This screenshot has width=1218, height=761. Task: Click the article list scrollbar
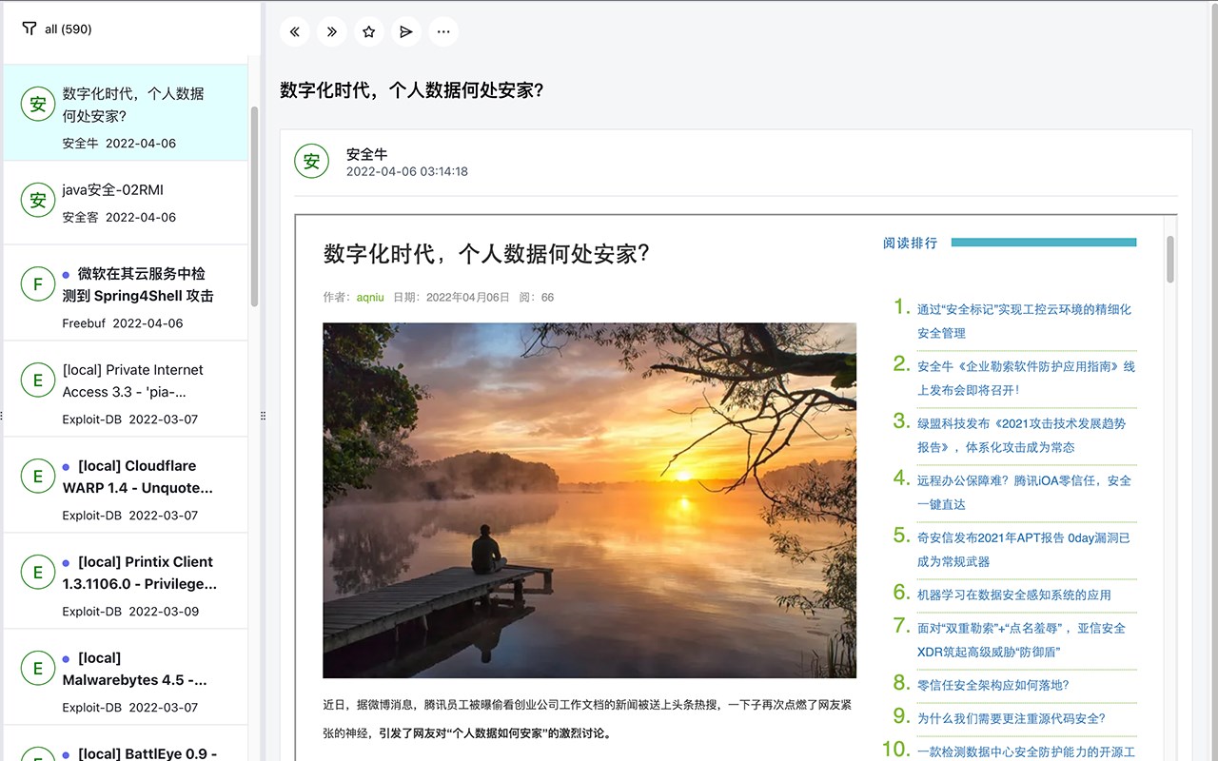click(254, 206)
